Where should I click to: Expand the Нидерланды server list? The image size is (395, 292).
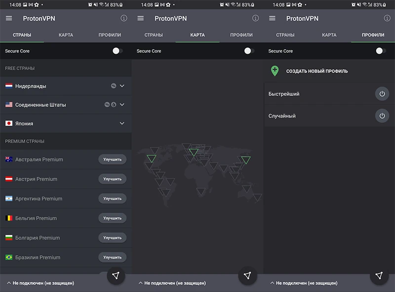click(x=121, y=85)
